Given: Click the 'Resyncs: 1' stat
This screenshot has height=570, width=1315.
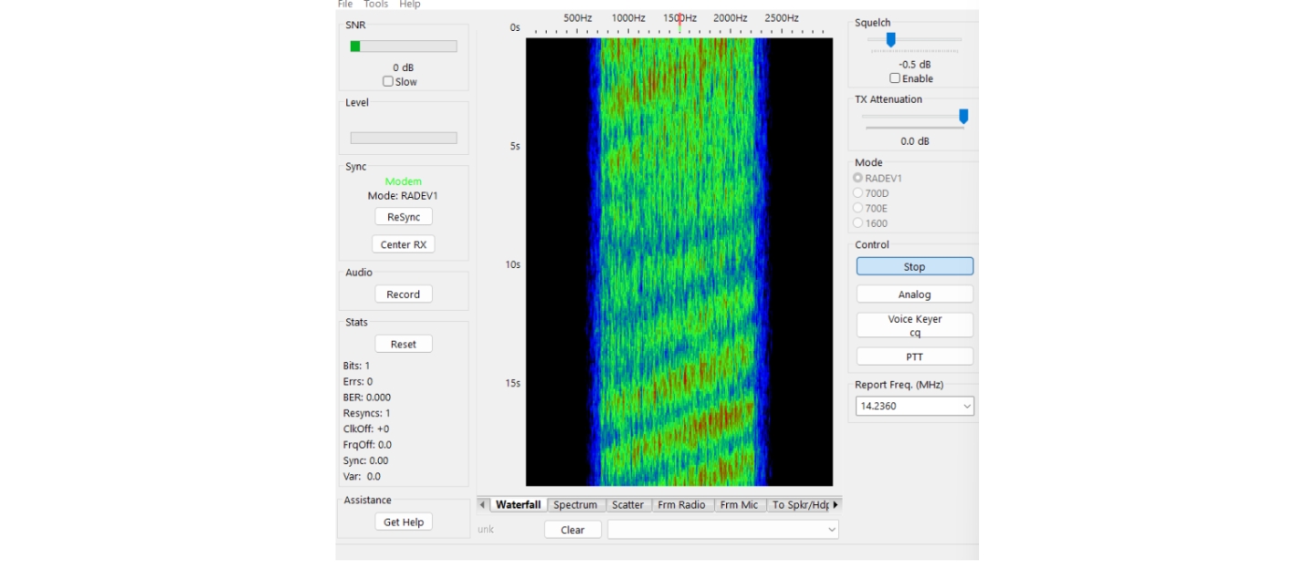Looking at the screenshot, I should point(367,413).
